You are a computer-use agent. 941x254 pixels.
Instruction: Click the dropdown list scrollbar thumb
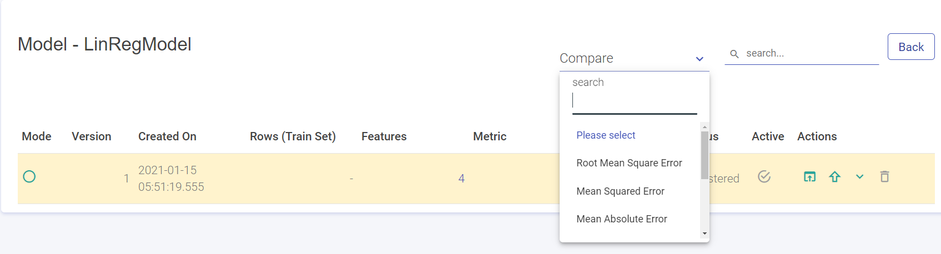[x=705, y=155]
